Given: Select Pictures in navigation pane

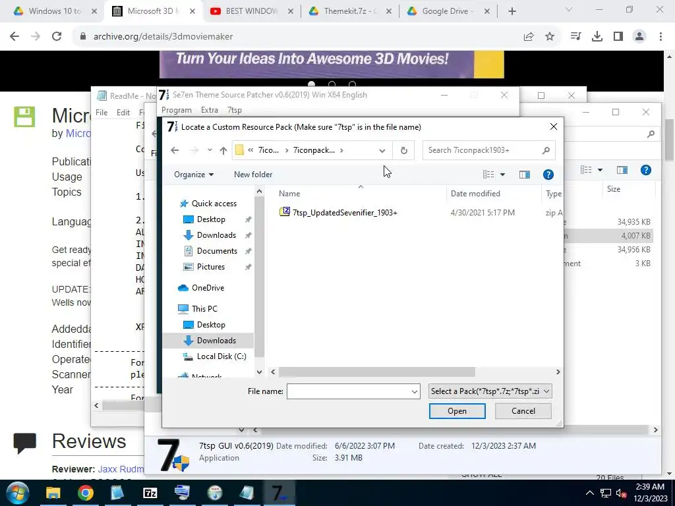Looking at the screenshot, I should click(x=210, y=267).
